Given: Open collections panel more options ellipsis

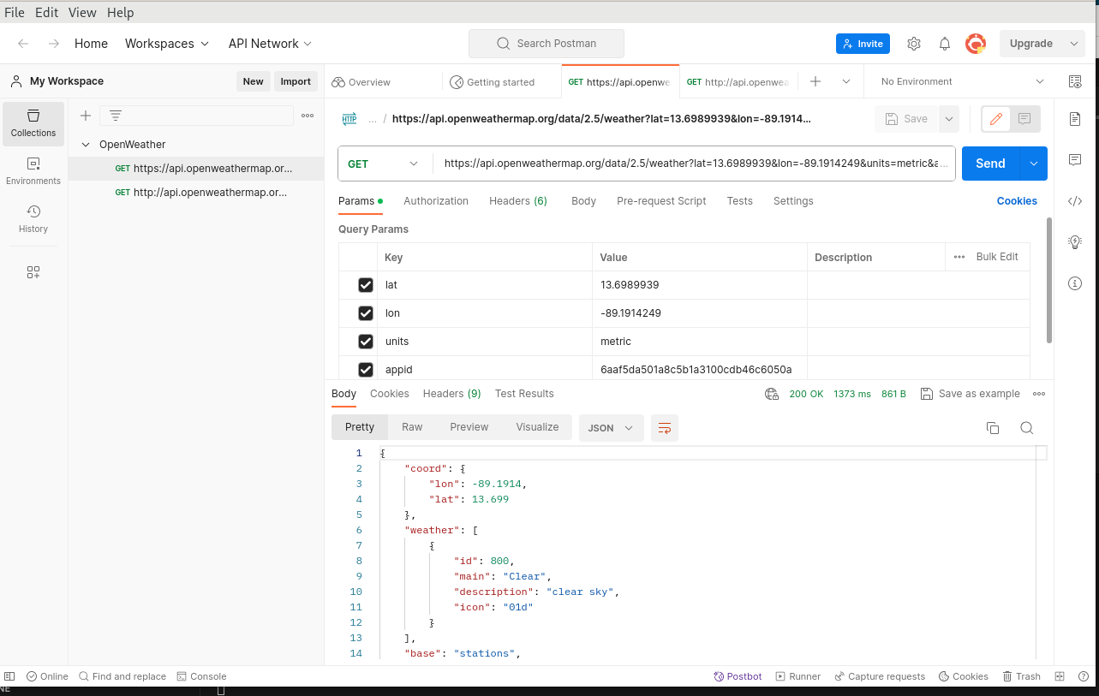Looking at the screenshot, I should [308, 116].
